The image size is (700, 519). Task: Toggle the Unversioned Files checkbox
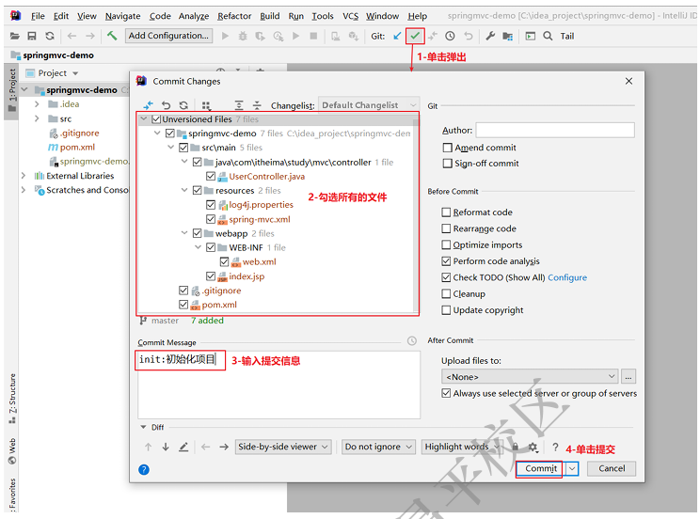coord(156,119)
